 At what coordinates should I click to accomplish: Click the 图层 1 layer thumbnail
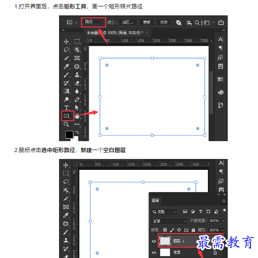click(165, 241)
